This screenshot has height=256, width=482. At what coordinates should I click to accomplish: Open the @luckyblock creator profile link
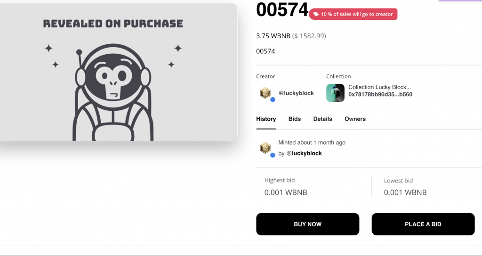click(x=296, y=93)
